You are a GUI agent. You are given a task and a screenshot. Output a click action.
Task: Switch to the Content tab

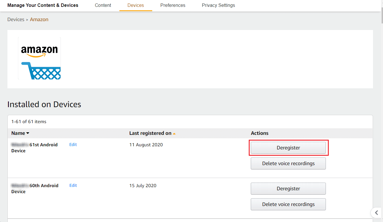click(103, 5)
